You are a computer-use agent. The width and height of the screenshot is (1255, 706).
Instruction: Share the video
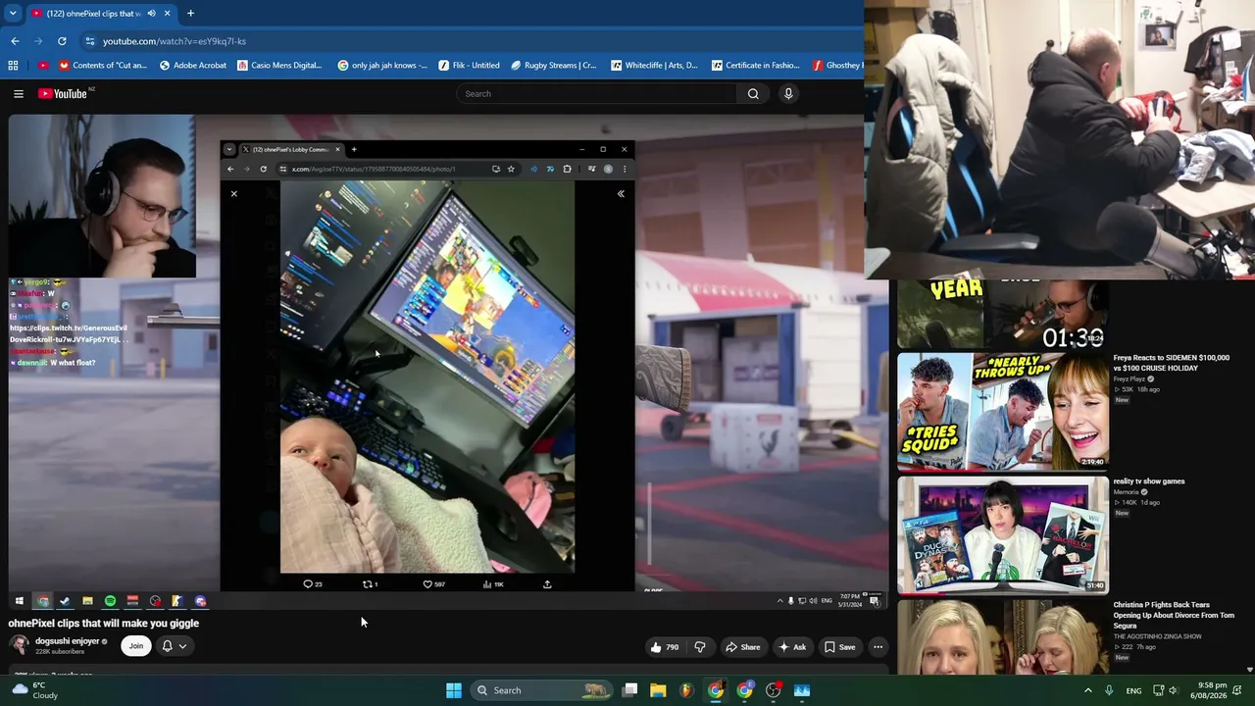tap(742, 647)
